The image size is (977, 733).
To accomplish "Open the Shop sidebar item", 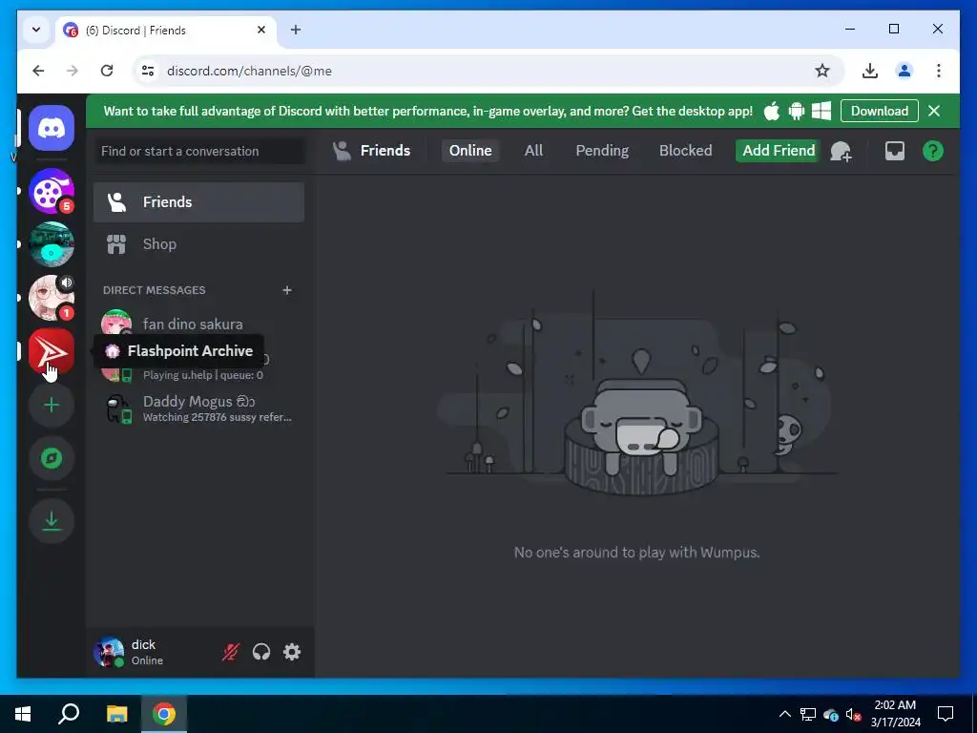I will pos(198,244).
